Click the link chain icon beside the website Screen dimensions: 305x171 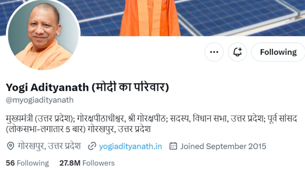(x=92, y=146)
